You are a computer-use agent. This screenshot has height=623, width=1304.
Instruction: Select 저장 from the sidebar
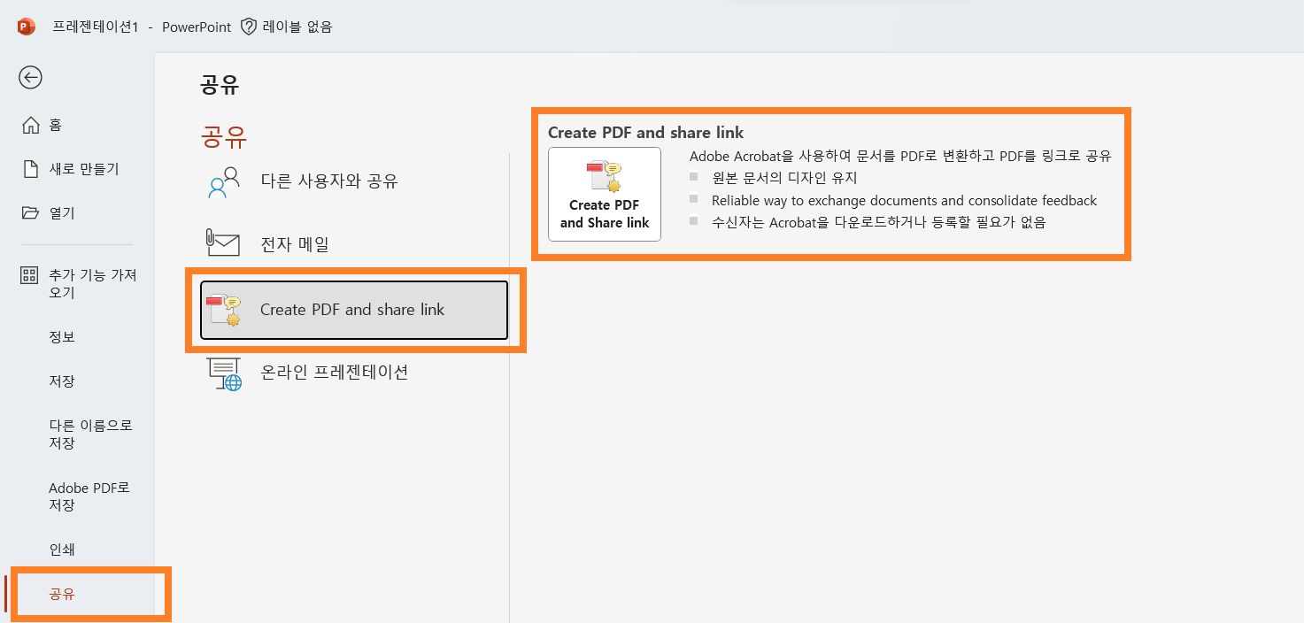point(61,381)
